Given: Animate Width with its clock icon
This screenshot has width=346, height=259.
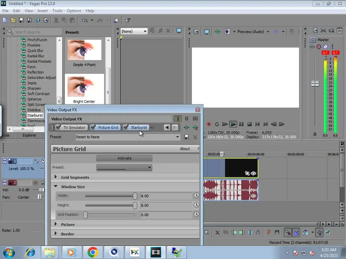Looking at the screenshot, I should coord(196,195).
